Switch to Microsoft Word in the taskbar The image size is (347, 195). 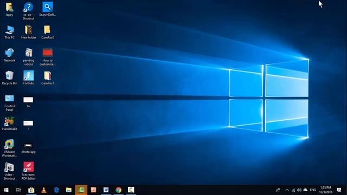click(106, 190)
